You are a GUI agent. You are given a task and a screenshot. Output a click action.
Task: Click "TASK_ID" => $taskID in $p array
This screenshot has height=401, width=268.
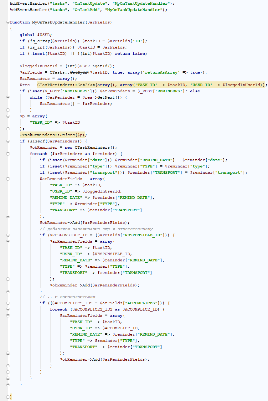coord(55,122)
